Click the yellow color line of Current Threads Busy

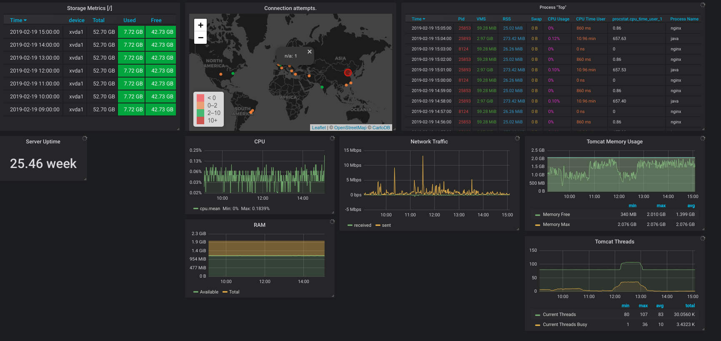538,325
